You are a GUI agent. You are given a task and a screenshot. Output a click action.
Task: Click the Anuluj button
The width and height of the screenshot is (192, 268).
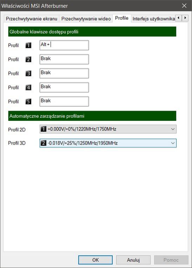click(133, 260)
